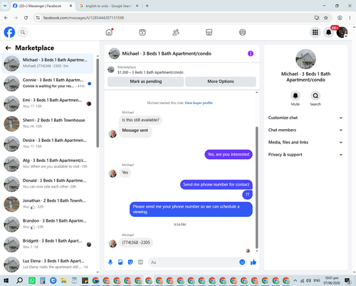This screenshot has height=286, width=356.
Task: Click the 'Yes, are you interested' message
Action: [x=229, y=155]
